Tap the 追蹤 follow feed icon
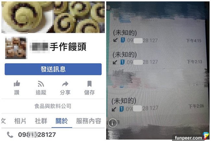This screenshot has width=211, height=141. (41, 84)
